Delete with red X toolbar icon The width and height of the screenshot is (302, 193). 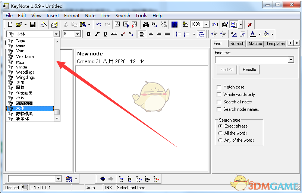[x=250, y=25]
